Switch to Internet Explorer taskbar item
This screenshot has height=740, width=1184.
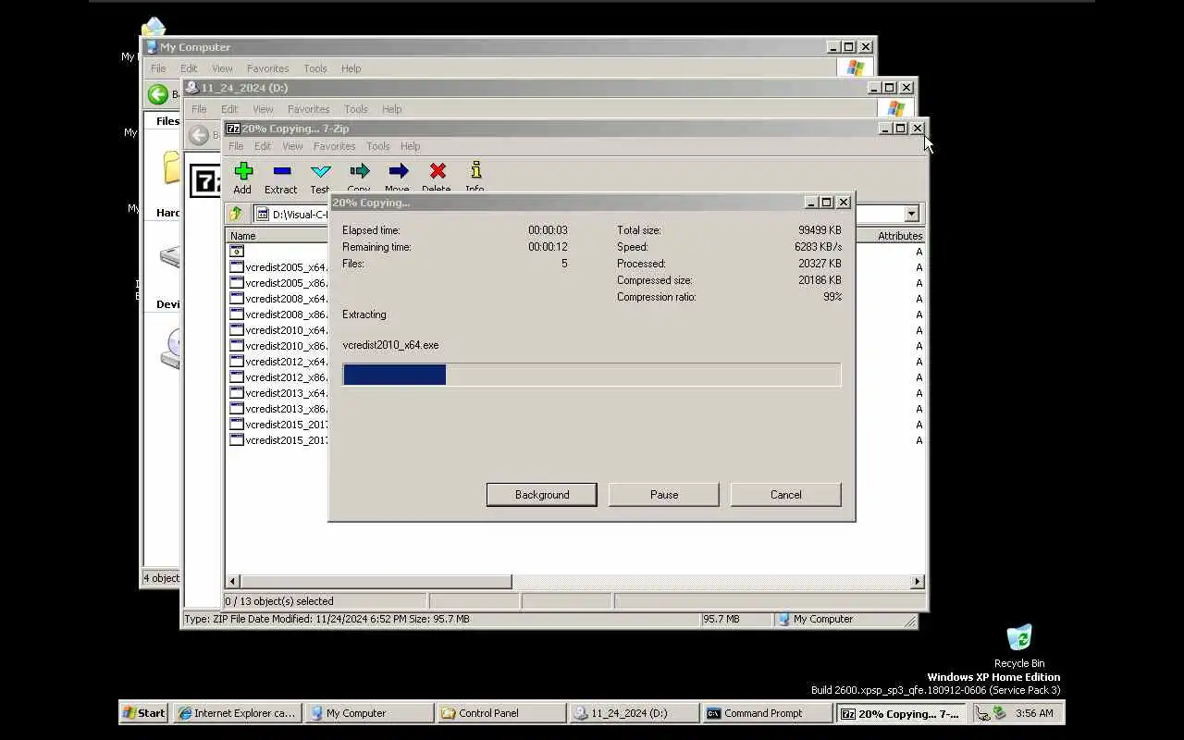[x=237, y=713]
